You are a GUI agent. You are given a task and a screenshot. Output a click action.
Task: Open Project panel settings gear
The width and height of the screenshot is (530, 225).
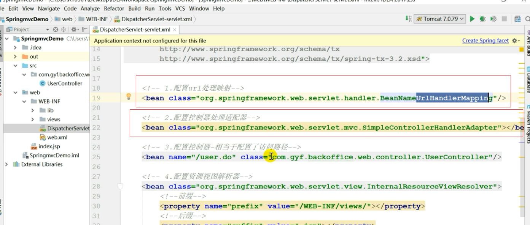[x=75, y=29]
